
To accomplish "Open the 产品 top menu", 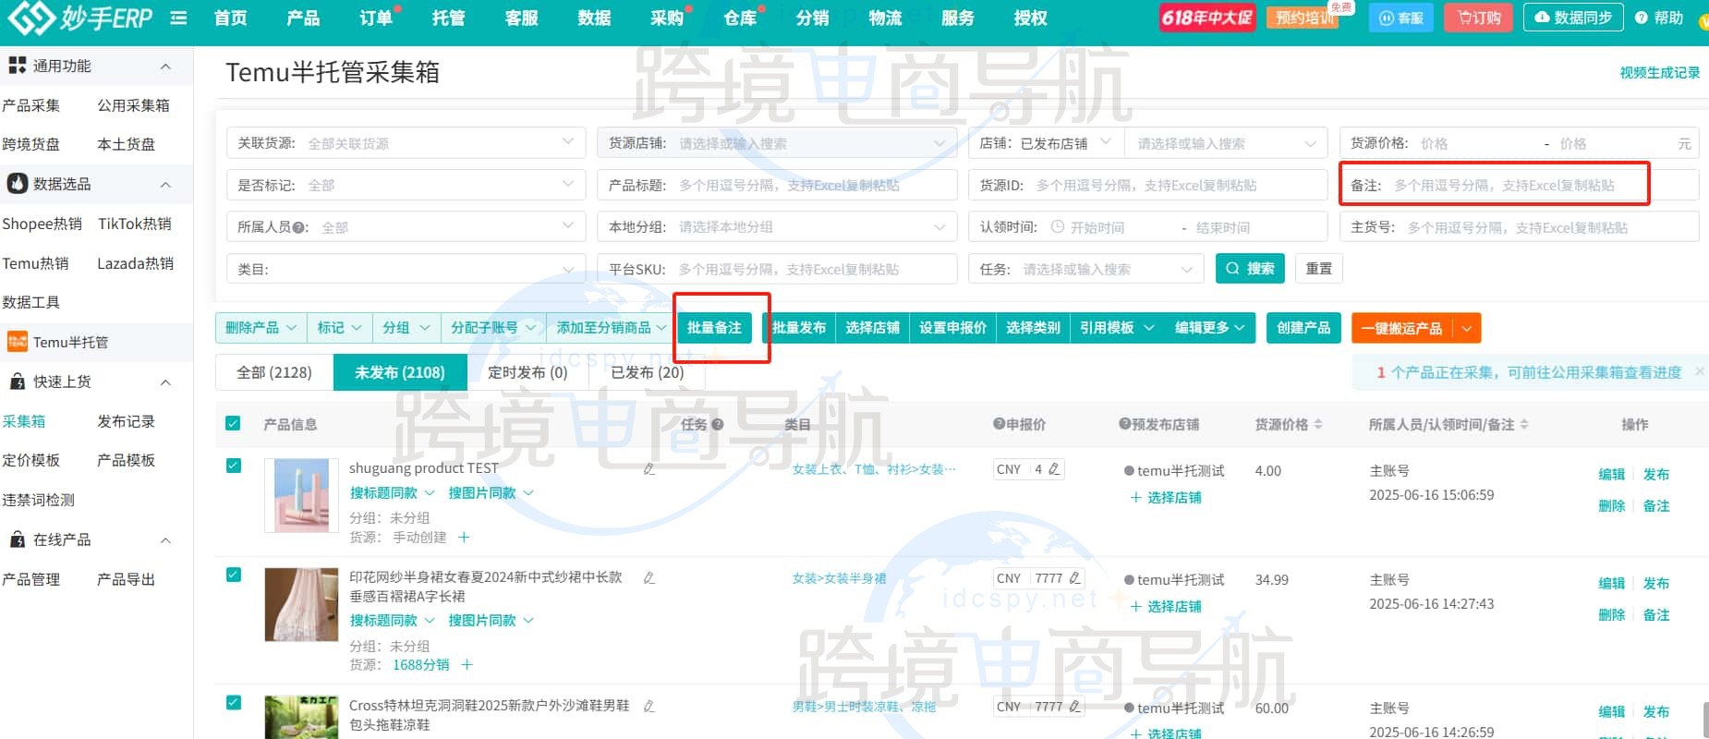I will pos(303,18).
